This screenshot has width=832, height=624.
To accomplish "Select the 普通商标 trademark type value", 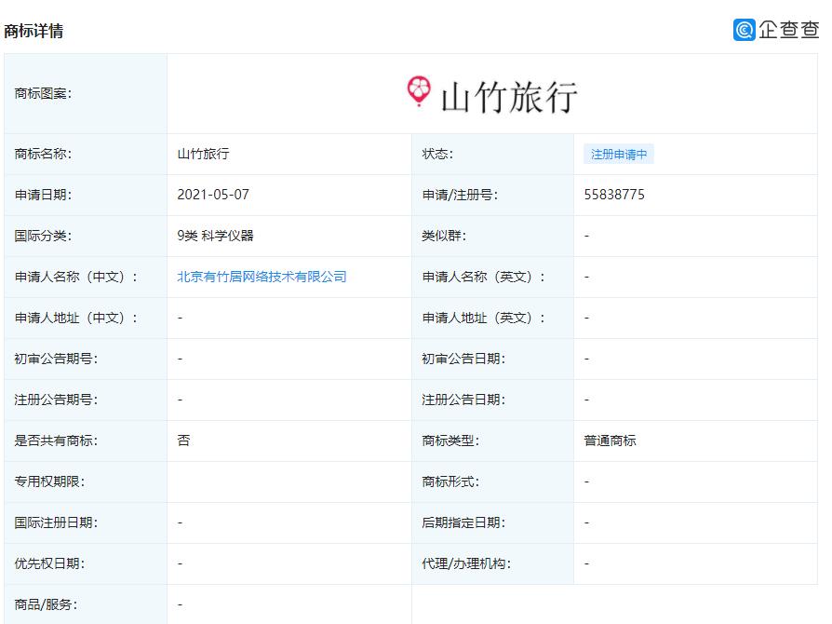I will point(610,441).
